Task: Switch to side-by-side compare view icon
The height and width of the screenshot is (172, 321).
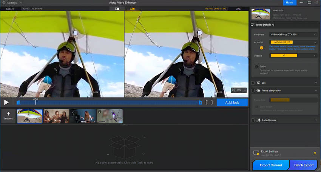Action: tap(117, 9)
